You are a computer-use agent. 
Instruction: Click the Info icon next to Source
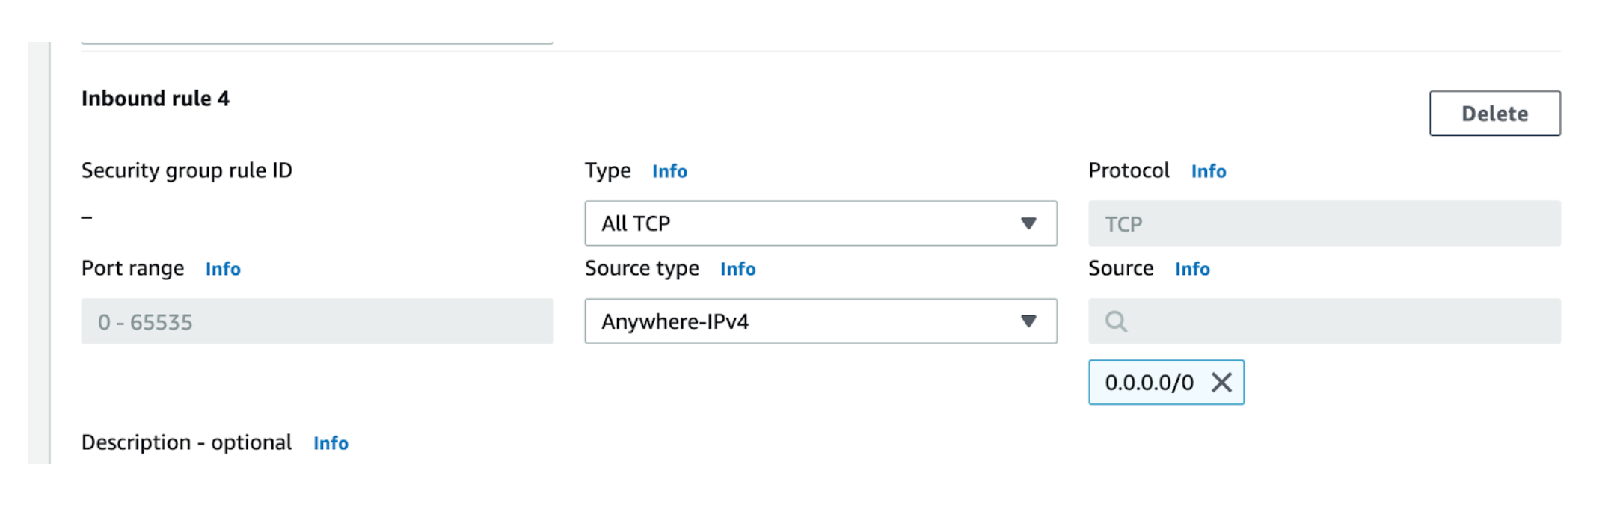(1192, 269)
